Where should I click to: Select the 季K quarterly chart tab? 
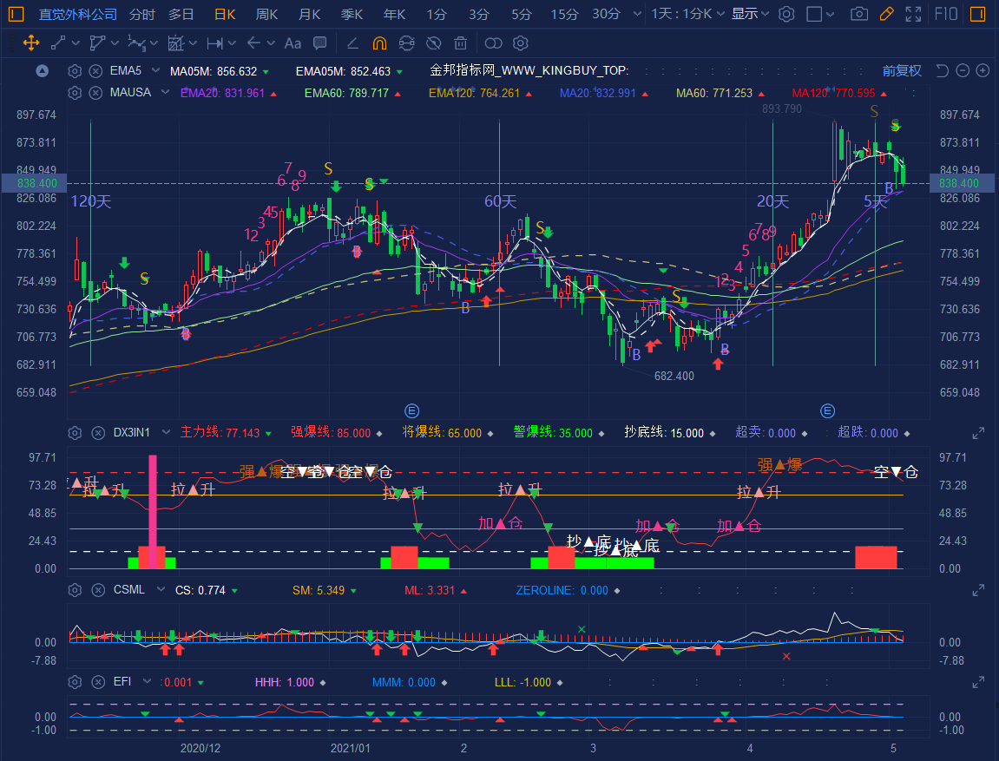tap(352, 14)
